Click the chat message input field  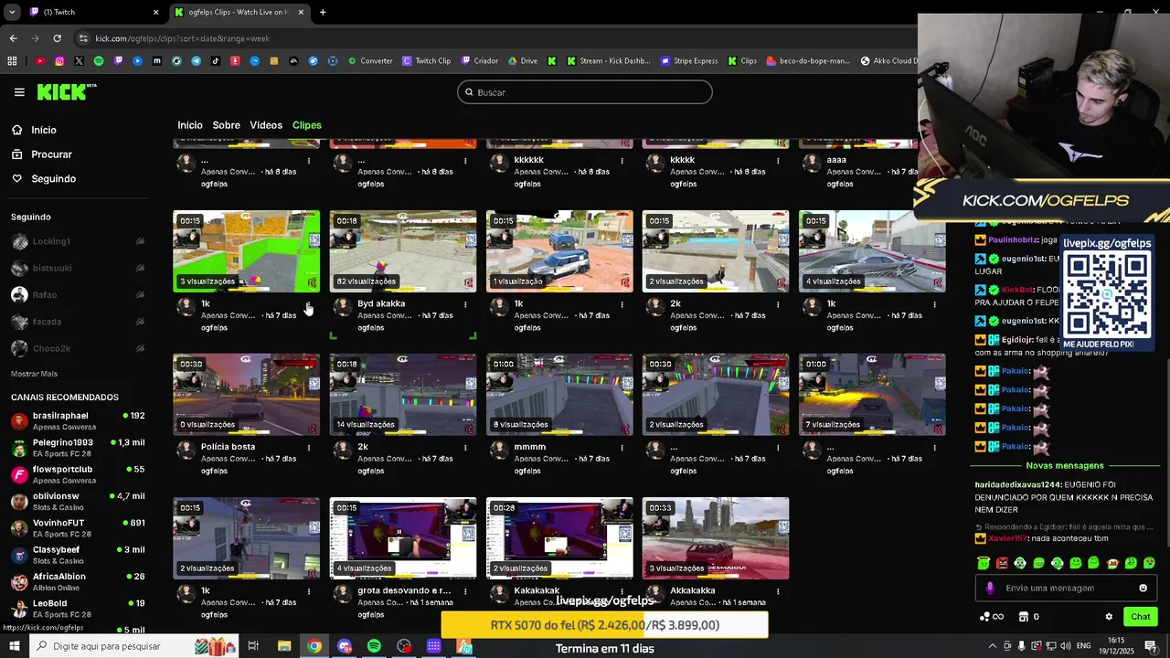click(x=1065, y=589)
